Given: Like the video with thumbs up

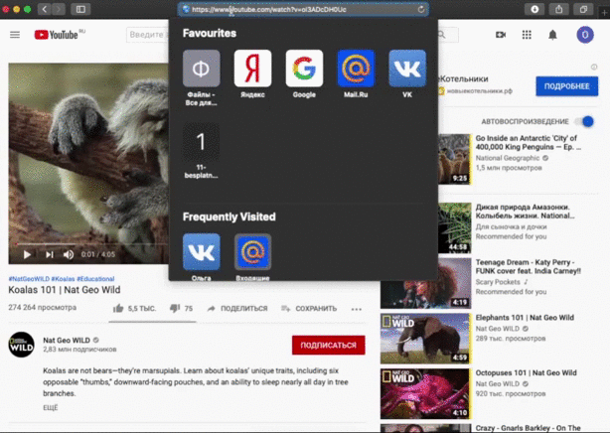Looking at the screenshot, I should point(118,309).
